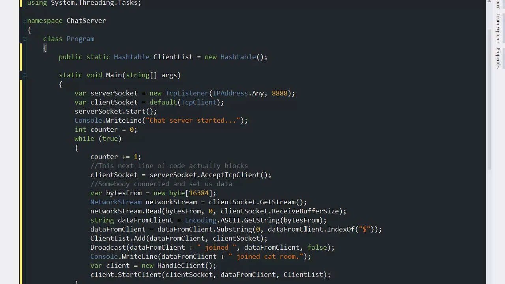Click "TcpClient" inside default()
Image resolution: width=505 pixels, height=284 pixels.
[198, 102]
